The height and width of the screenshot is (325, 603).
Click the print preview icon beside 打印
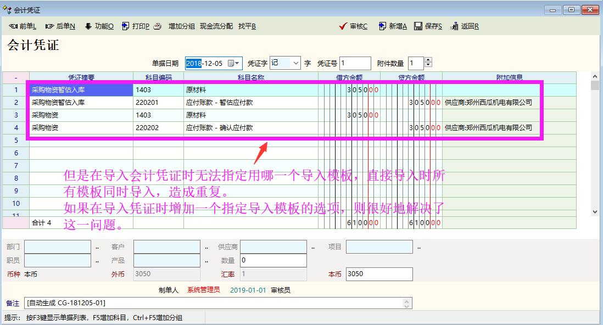coord(158,26)
